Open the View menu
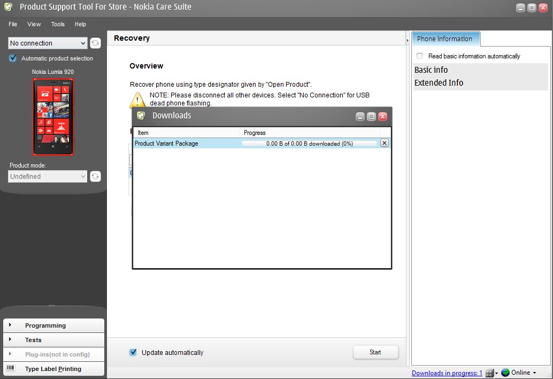Image resolution: width=553 pixels, height=379 pixels. point(34,24)
